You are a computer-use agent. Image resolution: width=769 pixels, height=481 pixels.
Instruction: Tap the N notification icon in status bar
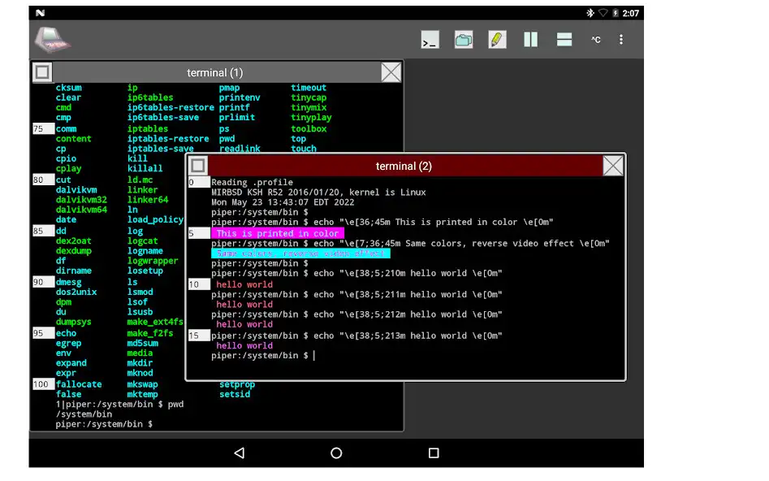pos(41,13)
